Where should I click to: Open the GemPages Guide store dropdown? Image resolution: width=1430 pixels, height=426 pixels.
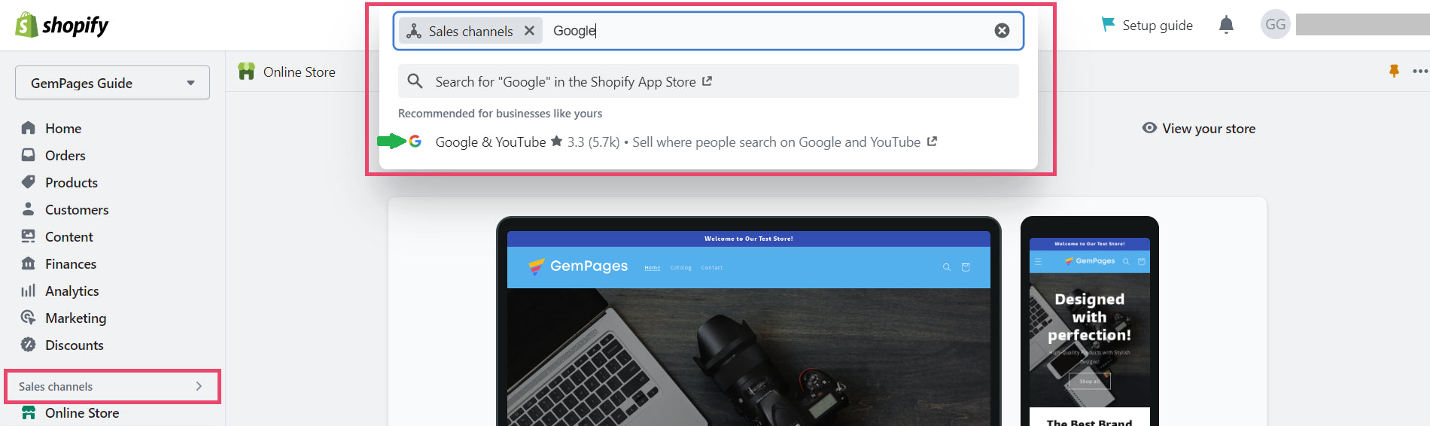[112, 83]
